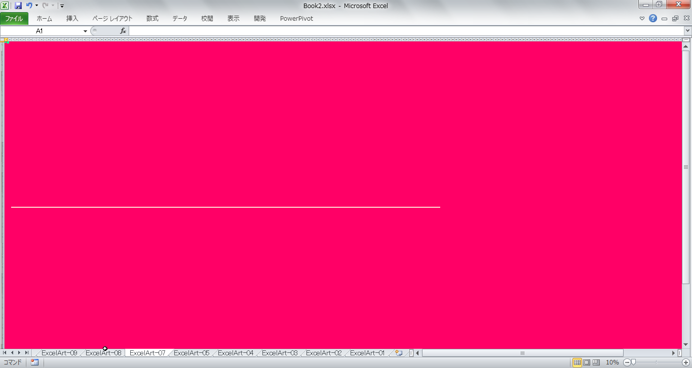
Task: Customize the Quick Access Toolbar dropdown
Action: 62,6
